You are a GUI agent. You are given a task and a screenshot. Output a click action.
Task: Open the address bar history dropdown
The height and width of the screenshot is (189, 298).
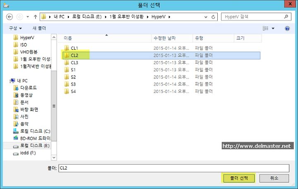click(206, 17)
